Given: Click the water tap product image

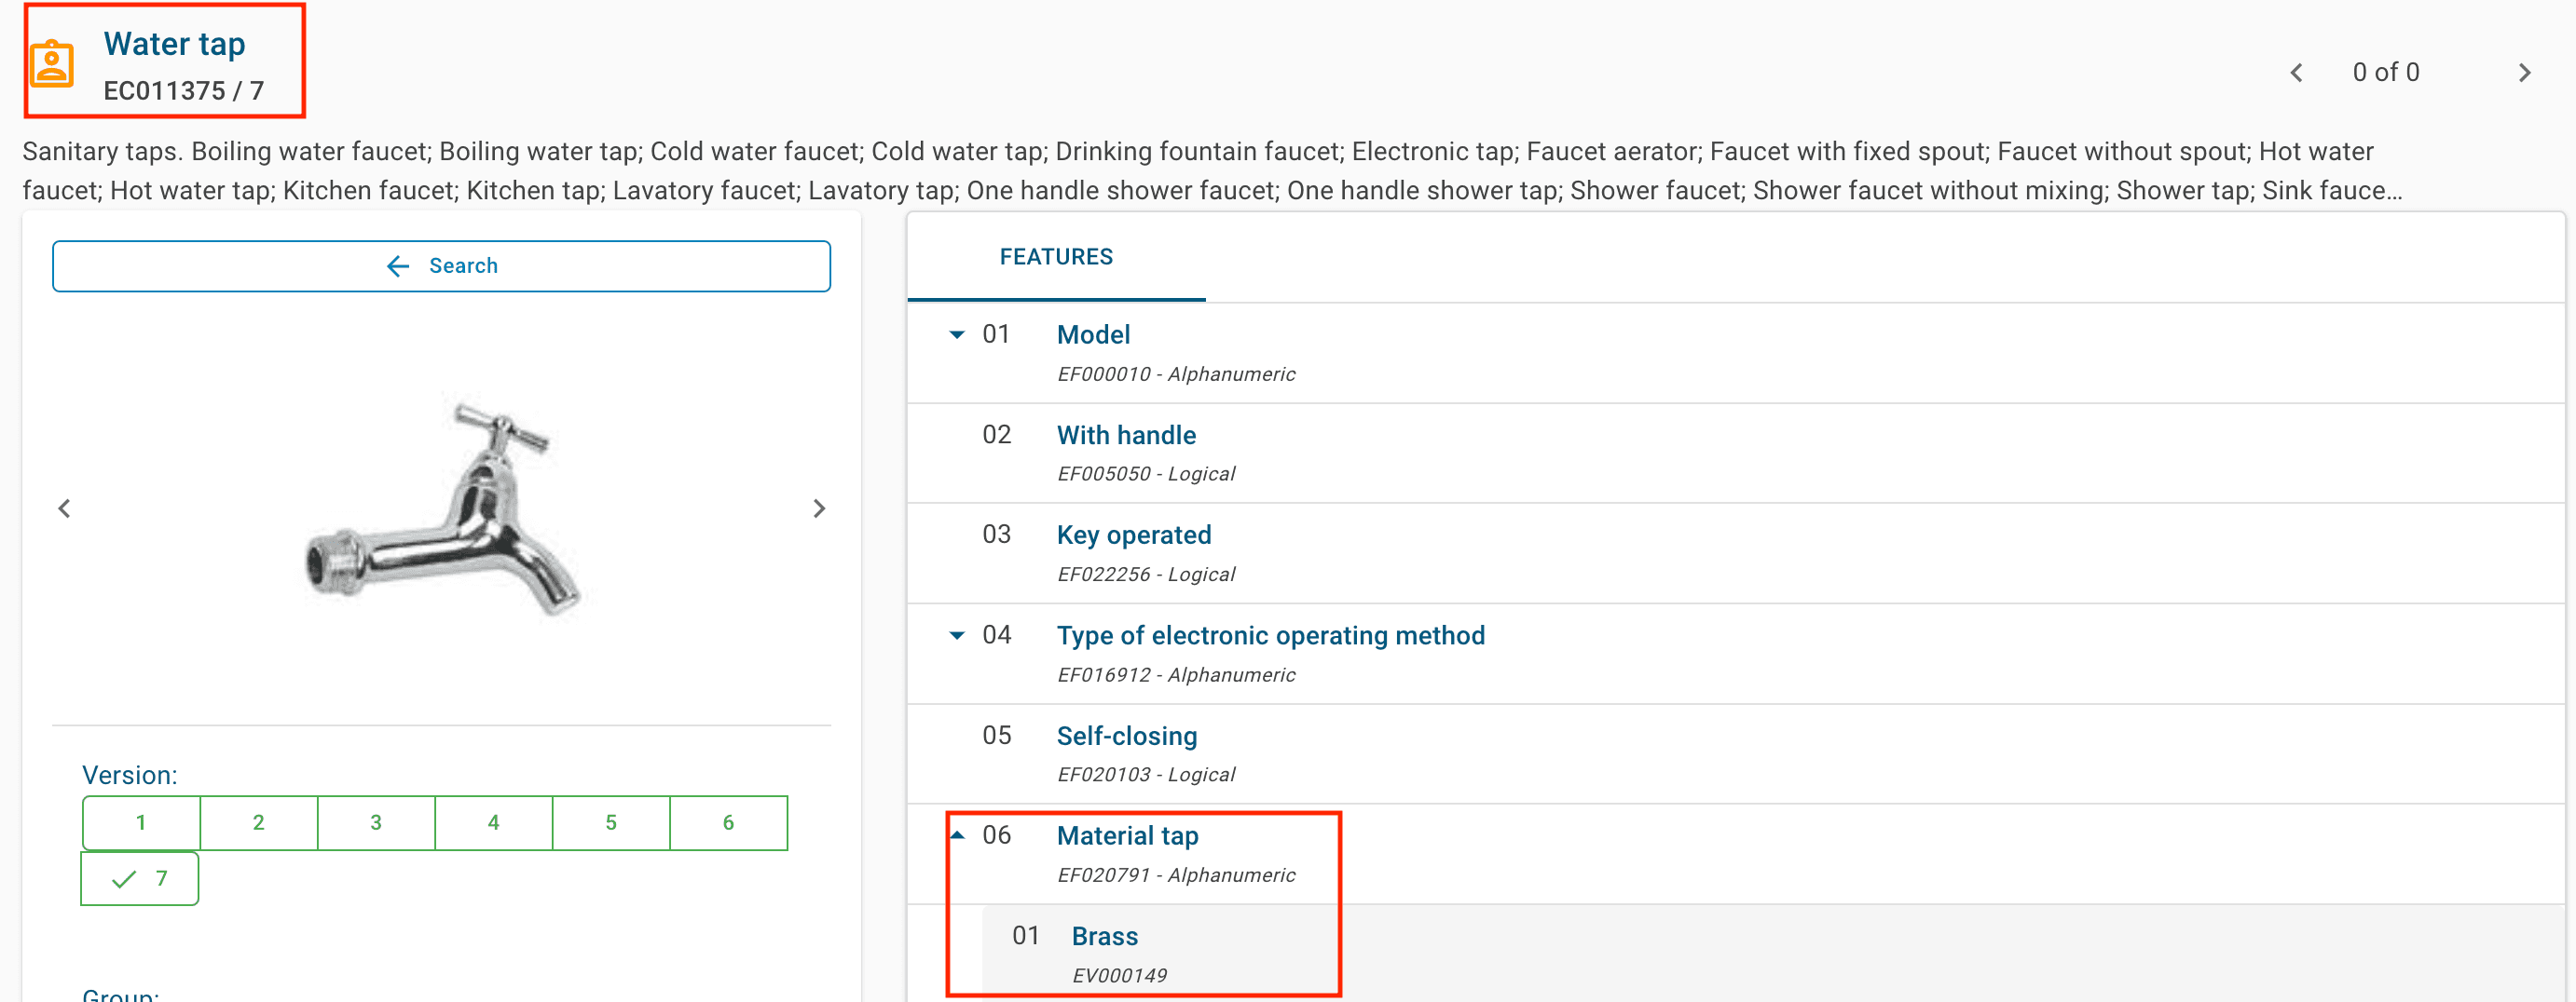Looking at the screenshot, I should point(441,508).
